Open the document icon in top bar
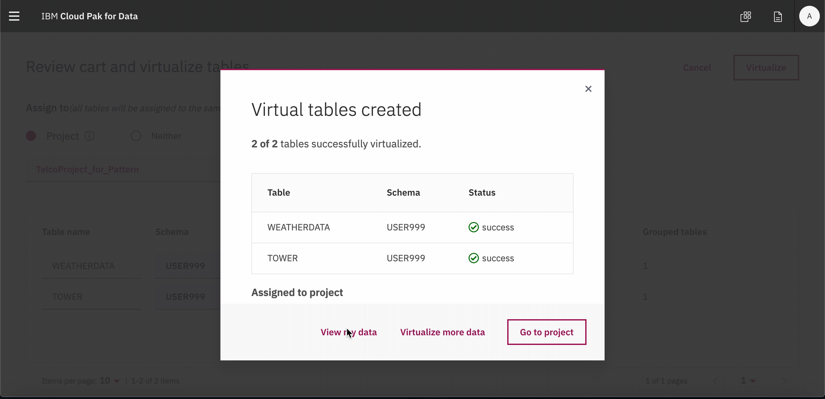825x399 pixels. pos(778,16)
